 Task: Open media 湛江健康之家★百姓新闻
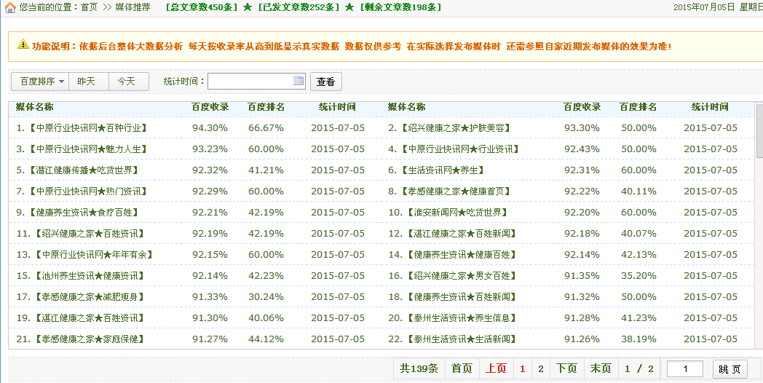pos(462,234)
